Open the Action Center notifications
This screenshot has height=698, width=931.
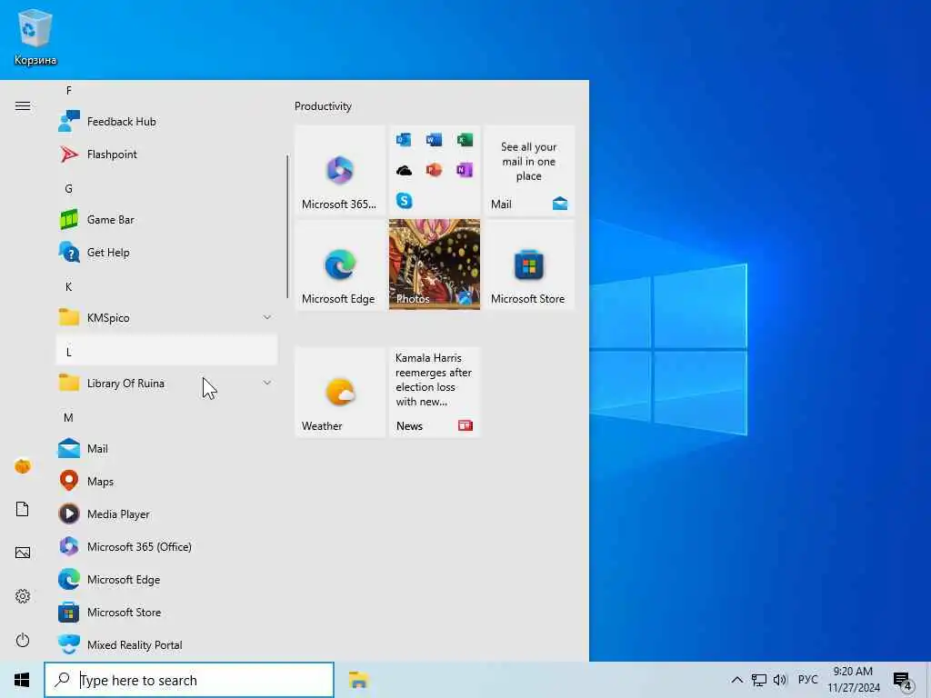coord(903,680)
